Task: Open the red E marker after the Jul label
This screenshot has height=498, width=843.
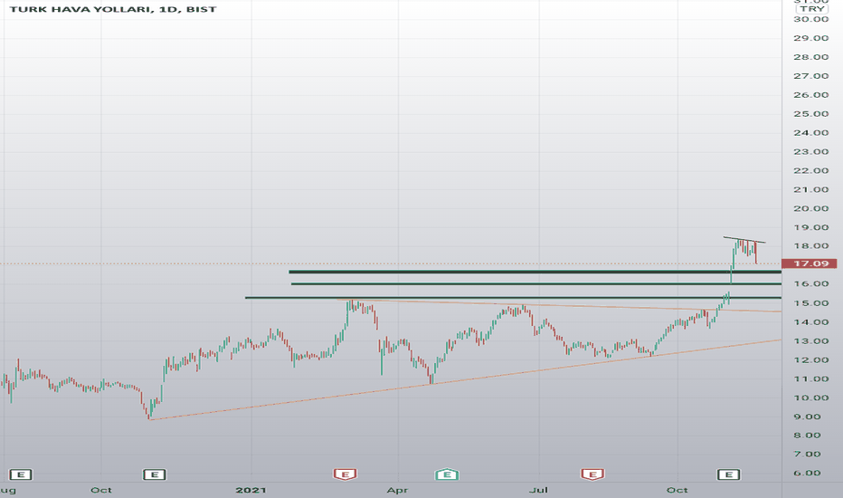Action: pyautogui.click(x=592, y=474)
